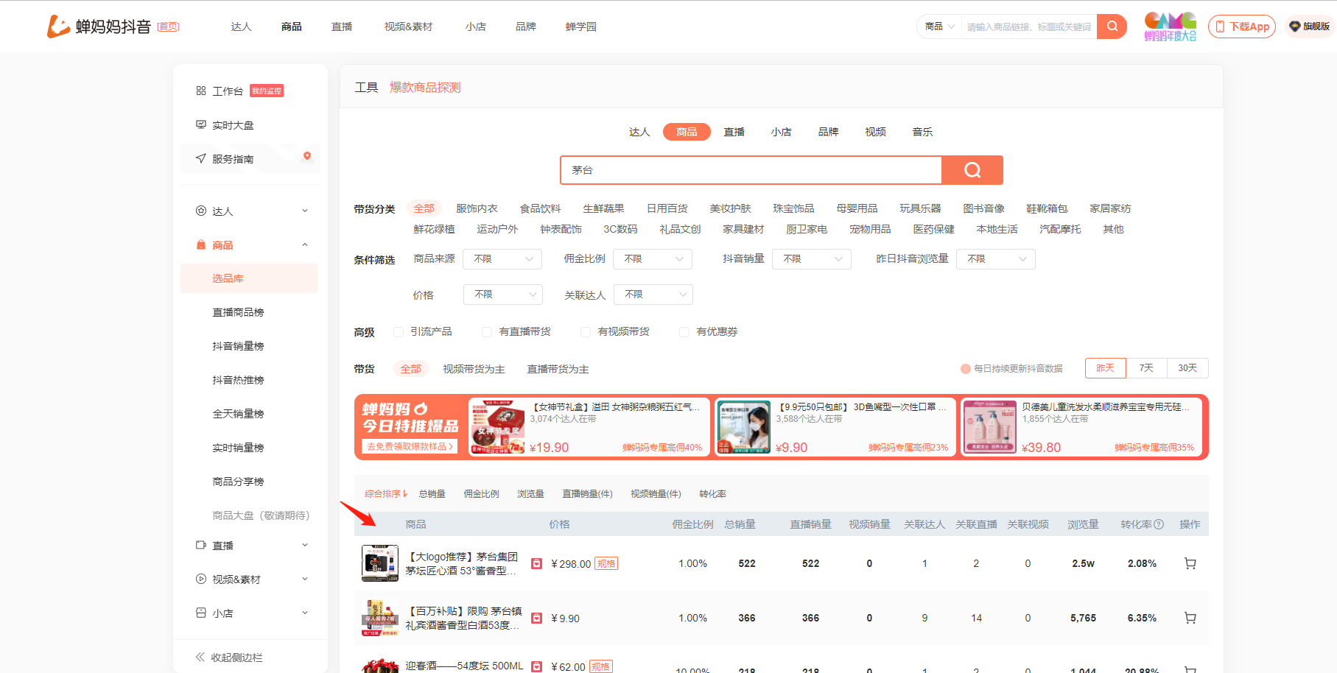Click the location pin beside 服务指南
This screenshot has width=1337, height=673.
(307, 156)
